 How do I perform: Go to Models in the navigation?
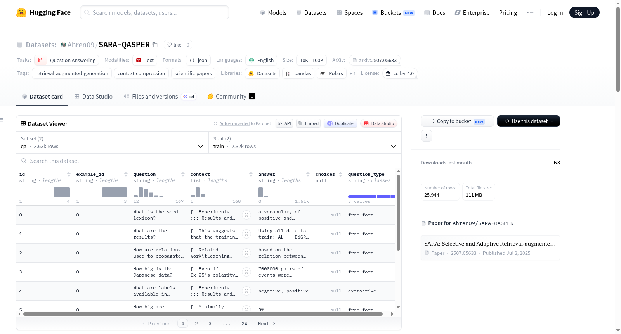tap(273, 12)
